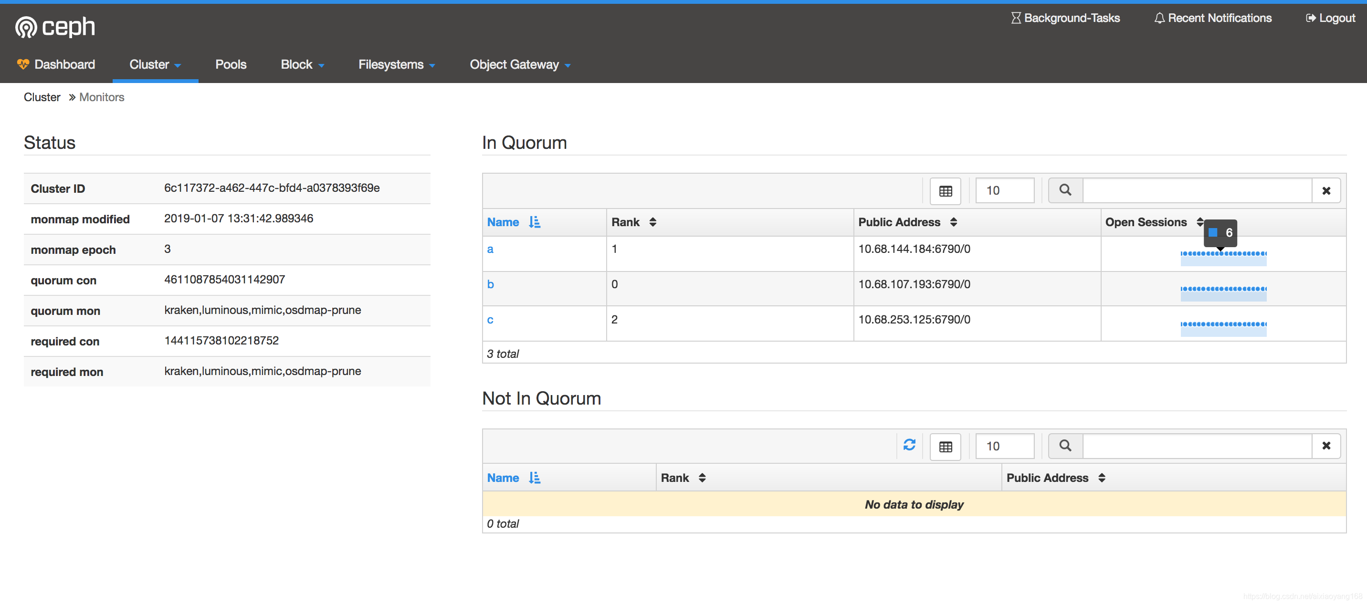Click the grid/table view icon in Quorum table
This screenshot has height=605, width=1367.
coord(947,190)
